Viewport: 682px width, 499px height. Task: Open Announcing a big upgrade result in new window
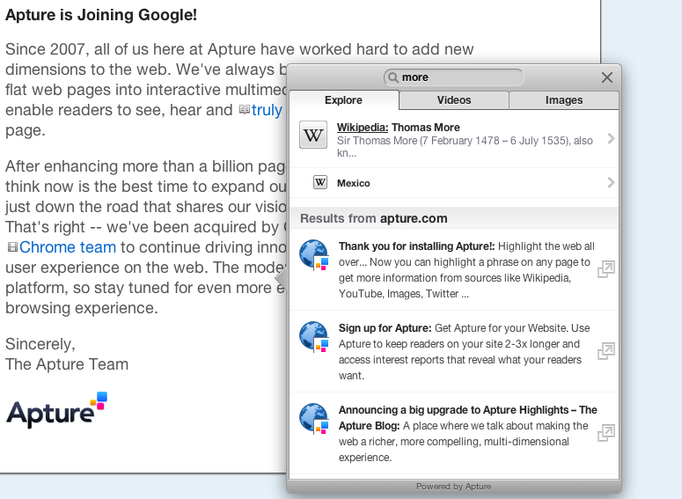[605, 433]
